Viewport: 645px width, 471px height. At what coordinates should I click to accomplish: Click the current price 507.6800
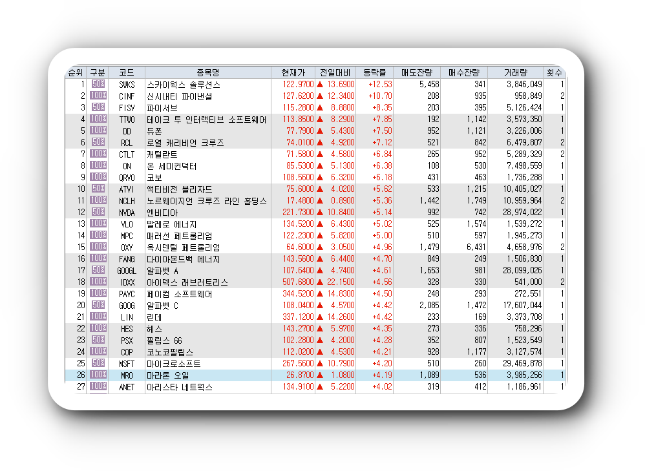(298, 282)
